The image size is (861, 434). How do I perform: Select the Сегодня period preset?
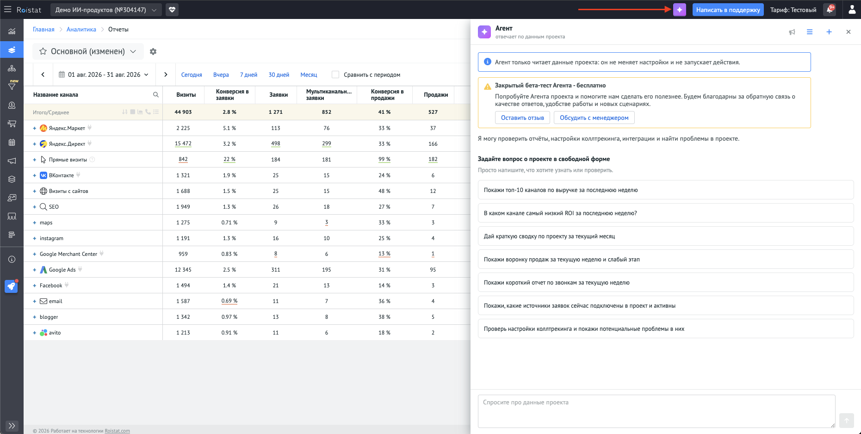click(x=192, y=74)
